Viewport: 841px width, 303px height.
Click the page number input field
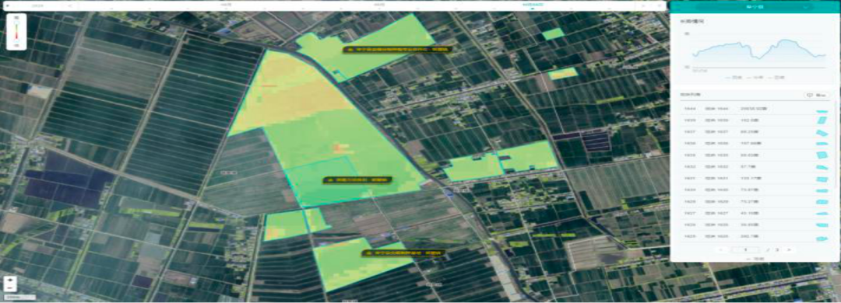tap(745, 250)
